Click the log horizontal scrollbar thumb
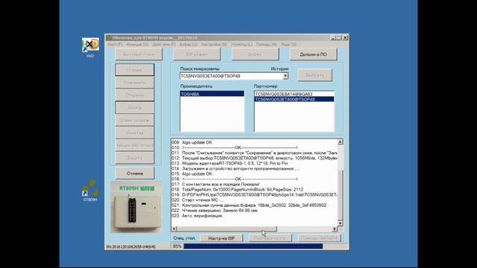477x268 pixels. pyautogui.click(x=227, y=229)
